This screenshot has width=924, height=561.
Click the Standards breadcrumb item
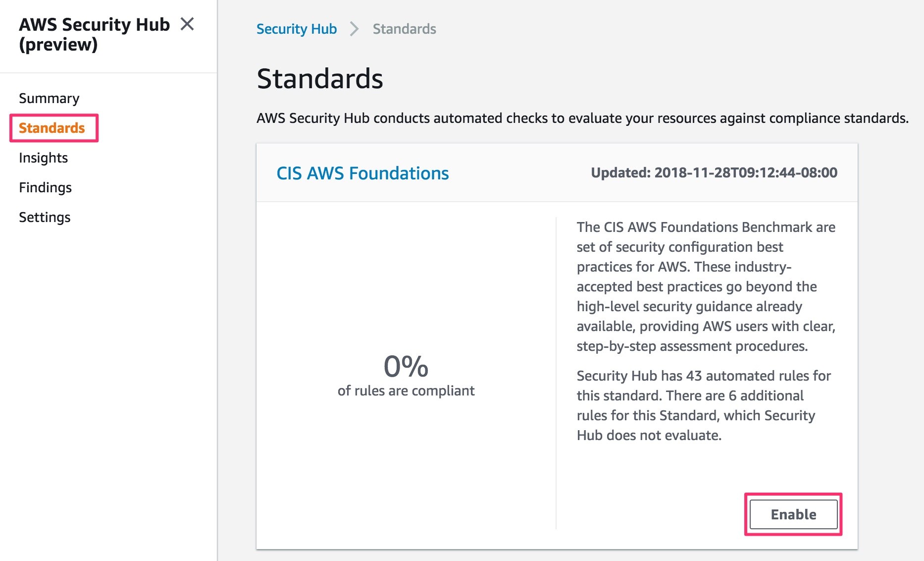(x=404, y=29)
